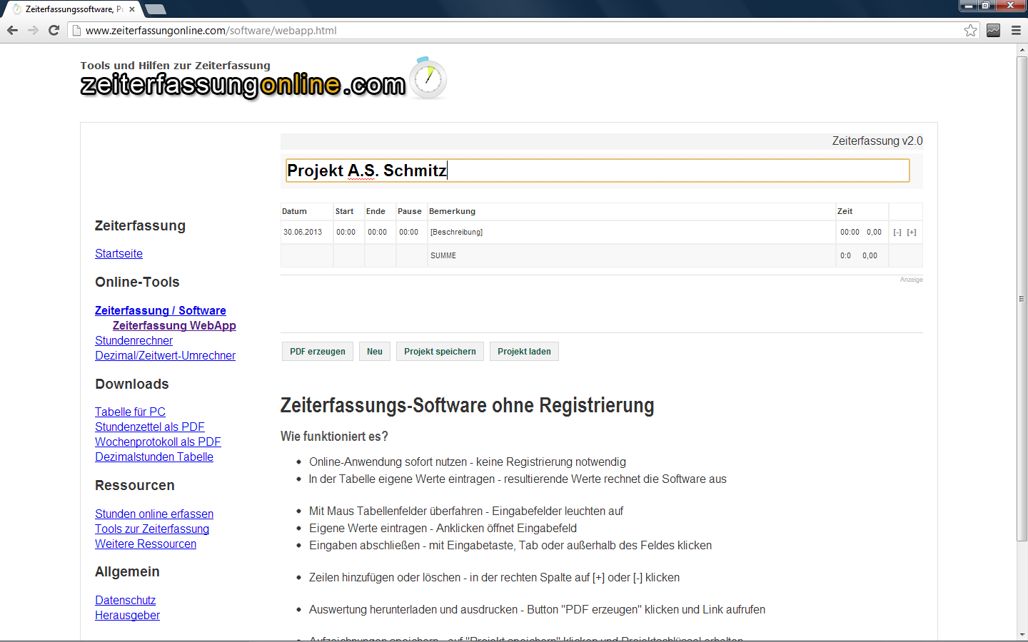1028x642 pixels.
Task: Add a row with the [+] control
Action: click(x=912, y=232)
